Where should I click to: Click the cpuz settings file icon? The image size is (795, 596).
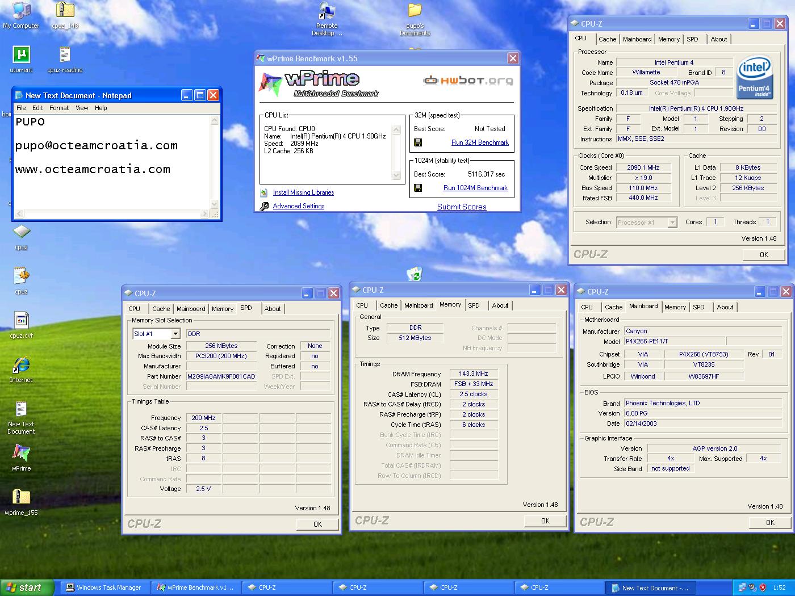(21, 276)
